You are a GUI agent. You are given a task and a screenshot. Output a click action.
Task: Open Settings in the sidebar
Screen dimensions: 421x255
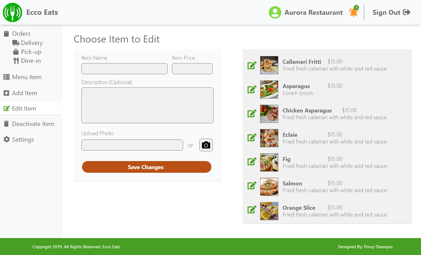coord(23,140)
